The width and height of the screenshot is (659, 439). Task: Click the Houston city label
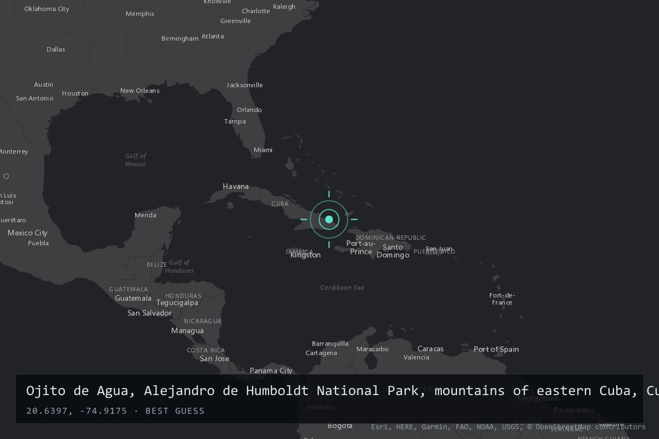tap(75, 93)
